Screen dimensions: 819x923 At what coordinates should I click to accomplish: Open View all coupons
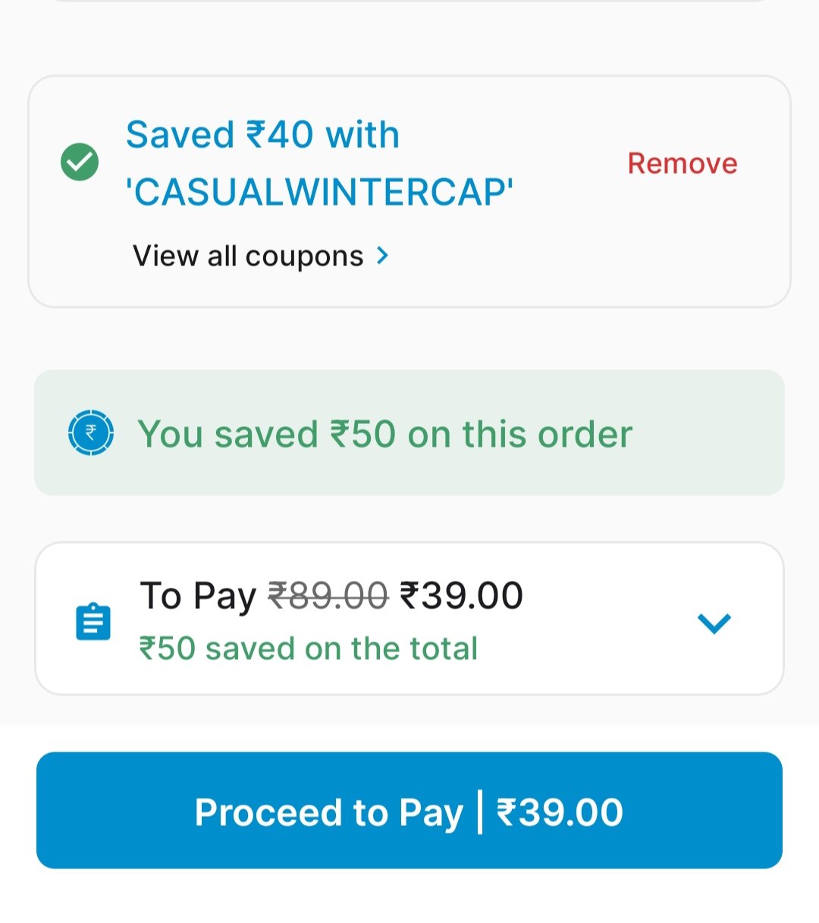[248, 256]
